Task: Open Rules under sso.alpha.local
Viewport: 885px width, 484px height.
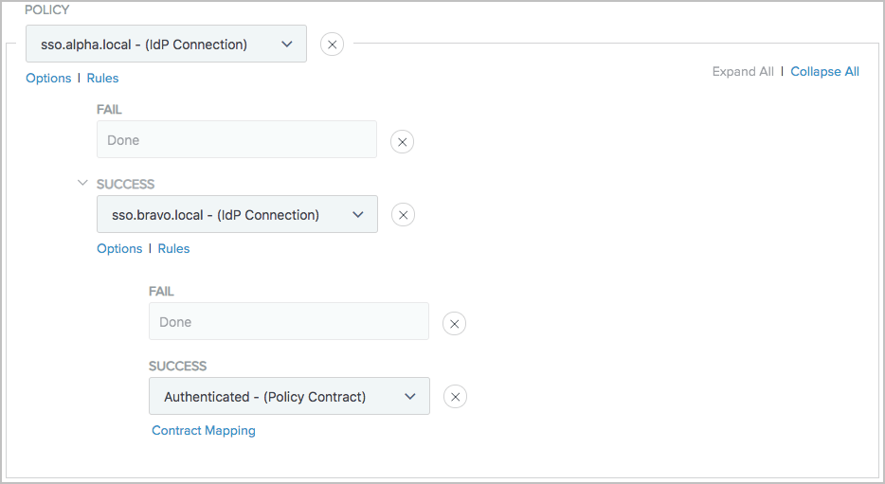Action: pyautogui.click(x=102, y=78)
